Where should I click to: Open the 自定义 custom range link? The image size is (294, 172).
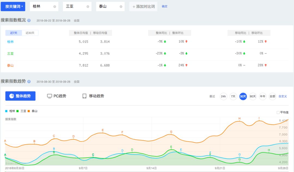(x=283, y=96)
